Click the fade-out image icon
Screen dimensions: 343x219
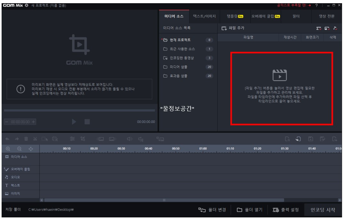point(112,139)
